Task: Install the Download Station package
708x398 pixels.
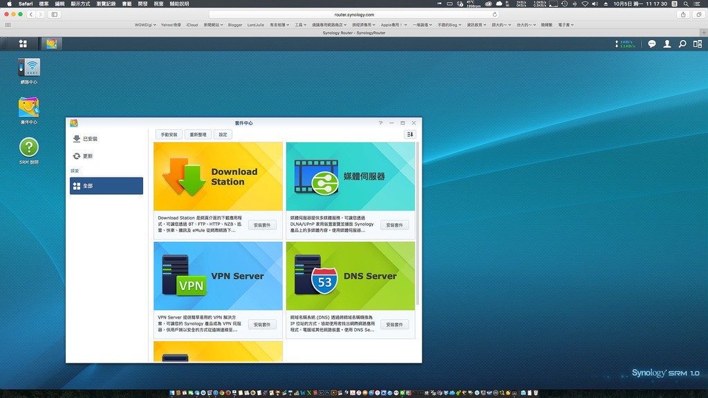Action: (x=262, y=225)
